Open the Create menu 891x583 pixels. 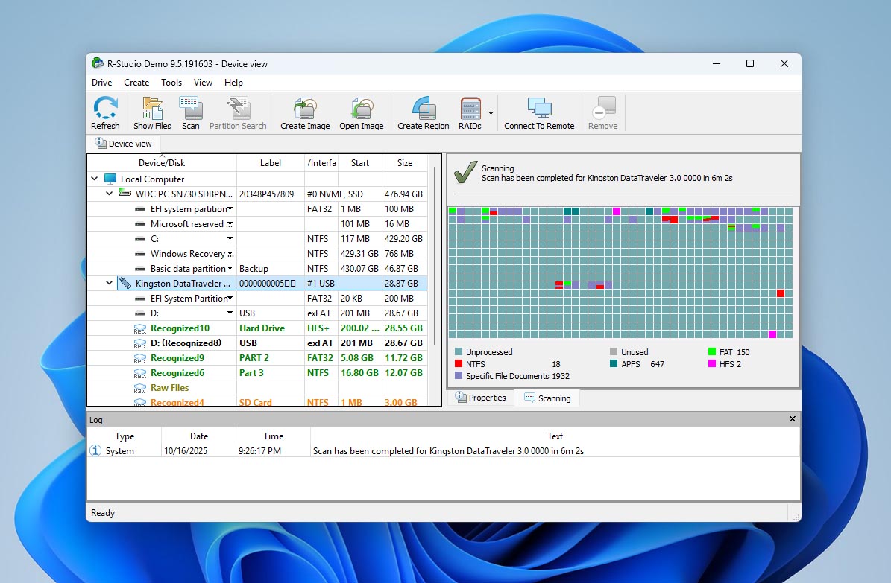coord(136,83)
